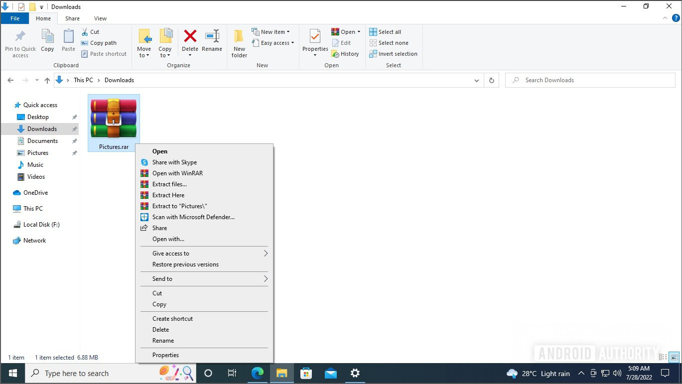Viewport: 682px width, 384px height.
Task: Choose Extract Here from context menu
Action: pyautogui.click(x=168, y=195)
